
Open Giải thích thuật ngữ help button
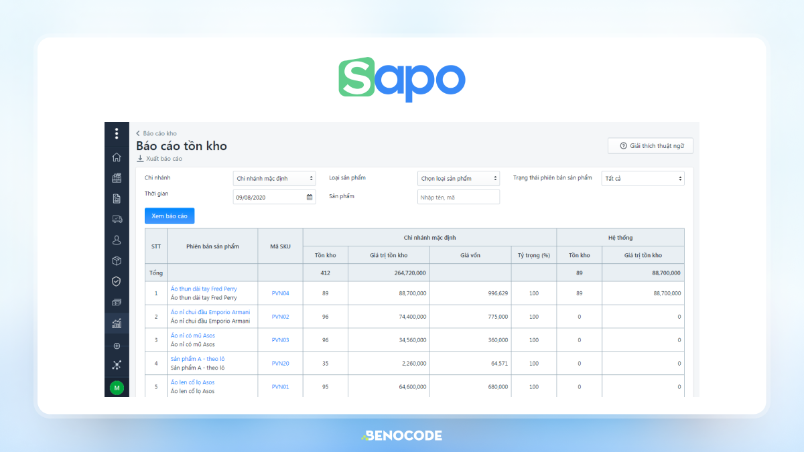tap(651, 145)
